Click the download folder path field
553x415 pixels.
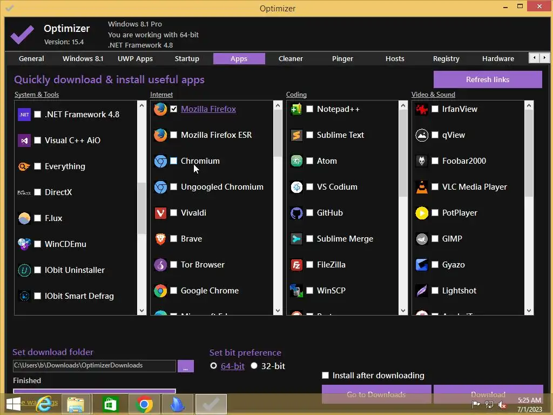click(94, 366)
